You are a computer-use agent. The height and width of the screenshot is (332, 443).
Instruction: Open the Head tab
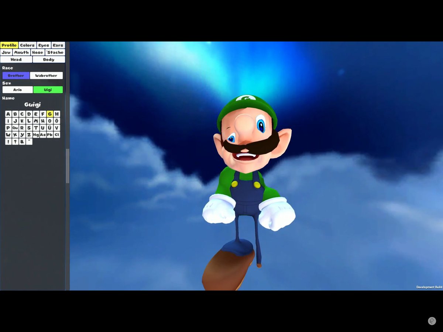[x=16, y=59]
